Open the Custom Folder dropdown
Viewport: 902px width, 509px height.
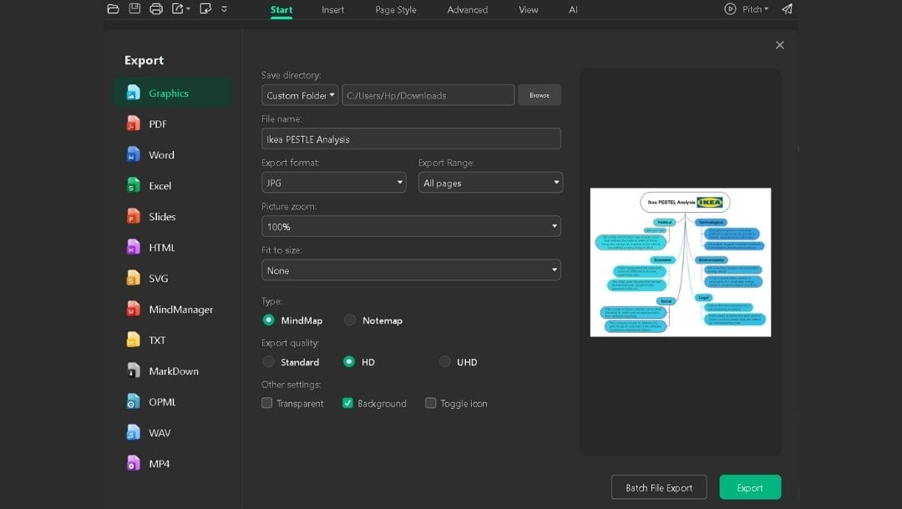pyautogui.click(x=300, y=95)
